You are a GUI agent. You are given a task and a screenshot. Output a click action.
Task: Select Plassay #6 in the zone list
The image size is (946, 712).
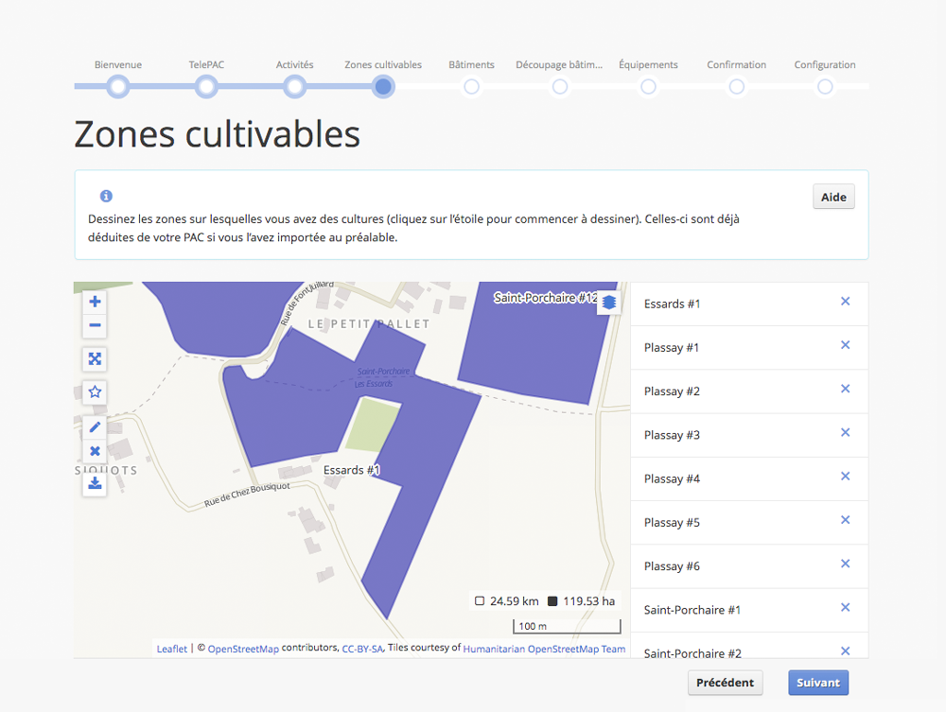click(749, 566)
